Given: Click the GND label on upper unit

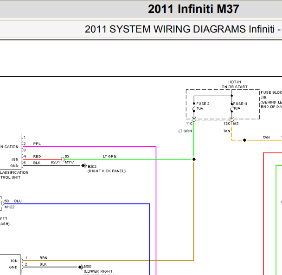Looking at the screenshot, I should (x=14, y=166).
